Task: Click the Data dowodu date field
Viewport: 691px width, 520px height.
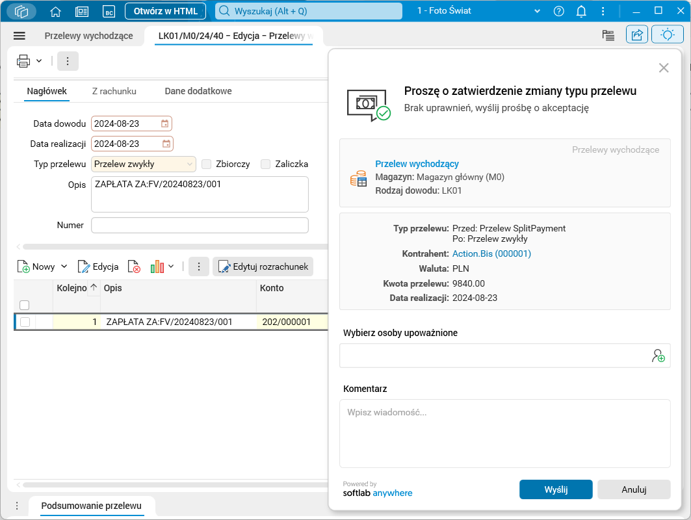Action: point(131,124)
